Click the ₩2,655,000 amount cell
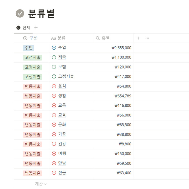Screen dimensions: 189x189 click(x=121, y=48)
